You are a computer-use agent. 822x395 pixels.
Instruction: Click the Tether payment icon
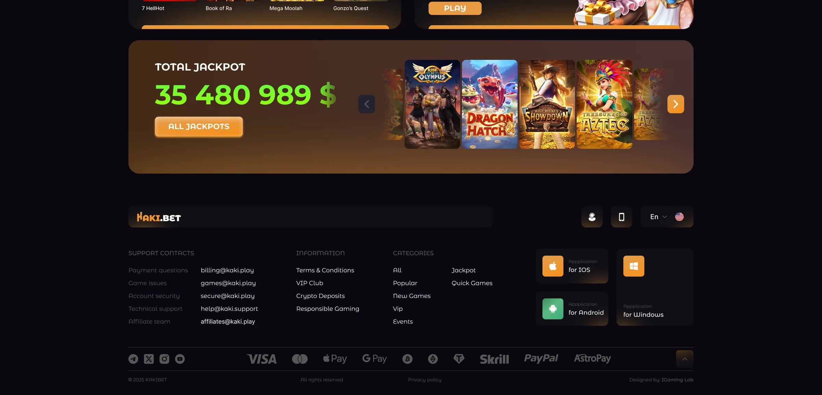click(459, 359)
